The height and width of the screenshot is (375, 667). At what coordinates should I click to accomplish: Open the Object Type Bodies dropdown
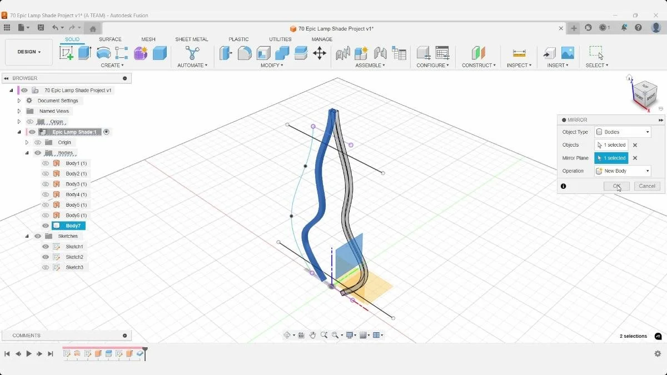pyautogui.click(x=623, y=132)
